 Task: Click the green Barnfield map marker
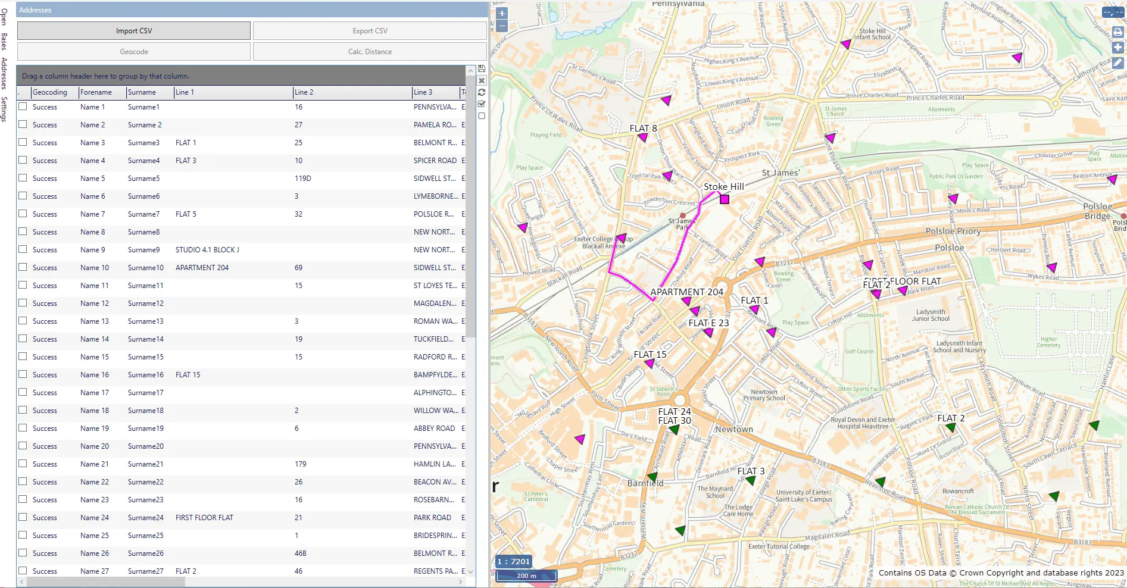pos(653,477)
